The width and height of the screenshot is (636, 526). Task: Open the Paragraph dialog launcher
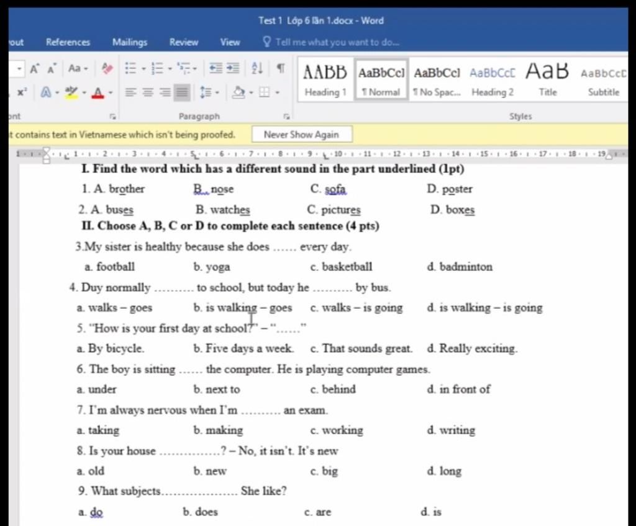point(287,117)
